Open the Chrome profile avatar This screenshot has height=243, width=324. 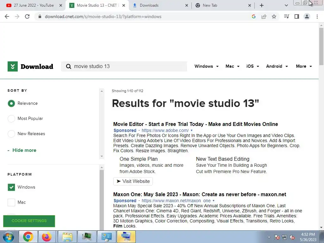click(307, 16)
